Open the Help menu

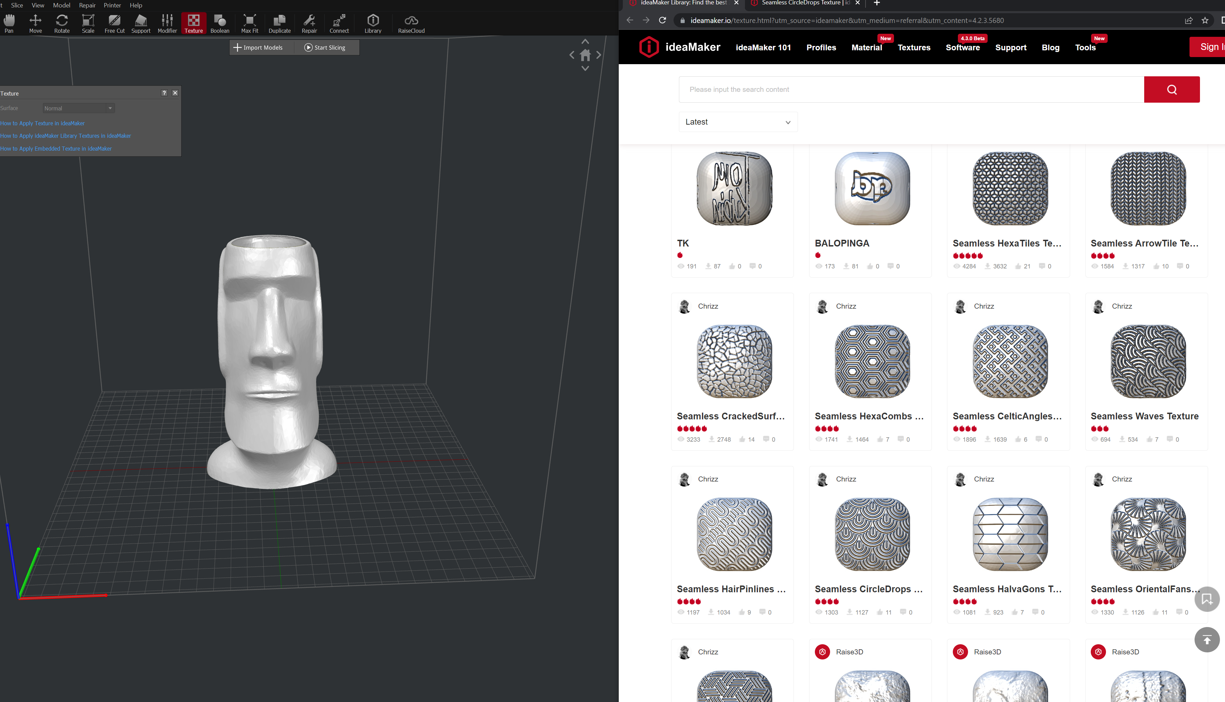pos(136,5)
